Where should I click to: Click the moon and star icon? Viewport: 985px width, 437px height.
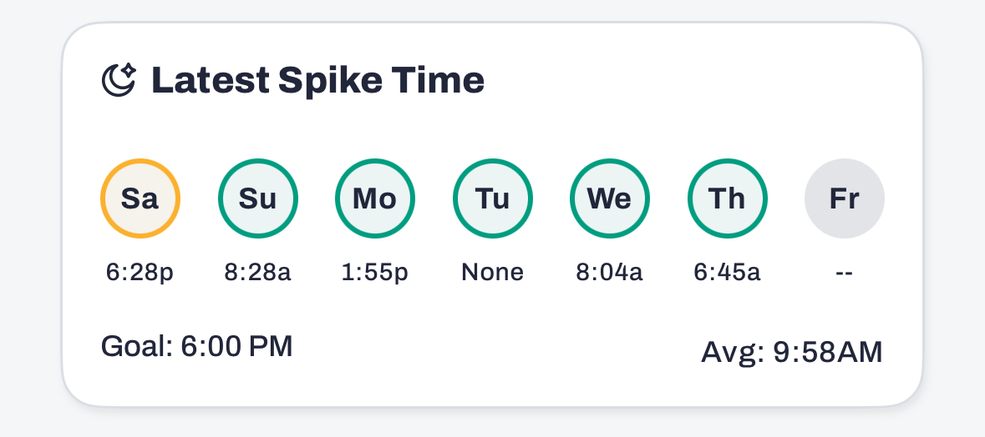click(119, 80)
